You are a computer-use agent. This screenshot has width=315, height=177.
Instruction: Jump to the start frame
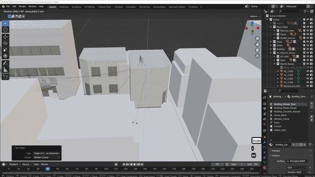[124, 164]
